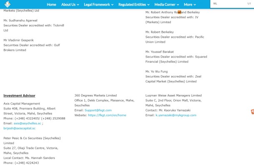Click the 1/1 match counter

(249, 4)
